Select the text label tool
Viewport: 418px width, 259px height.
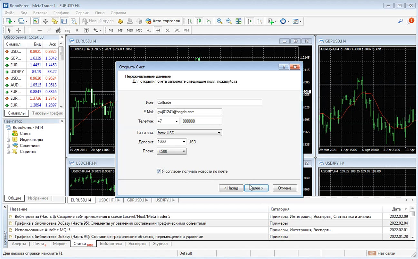(x=86, y=30)
